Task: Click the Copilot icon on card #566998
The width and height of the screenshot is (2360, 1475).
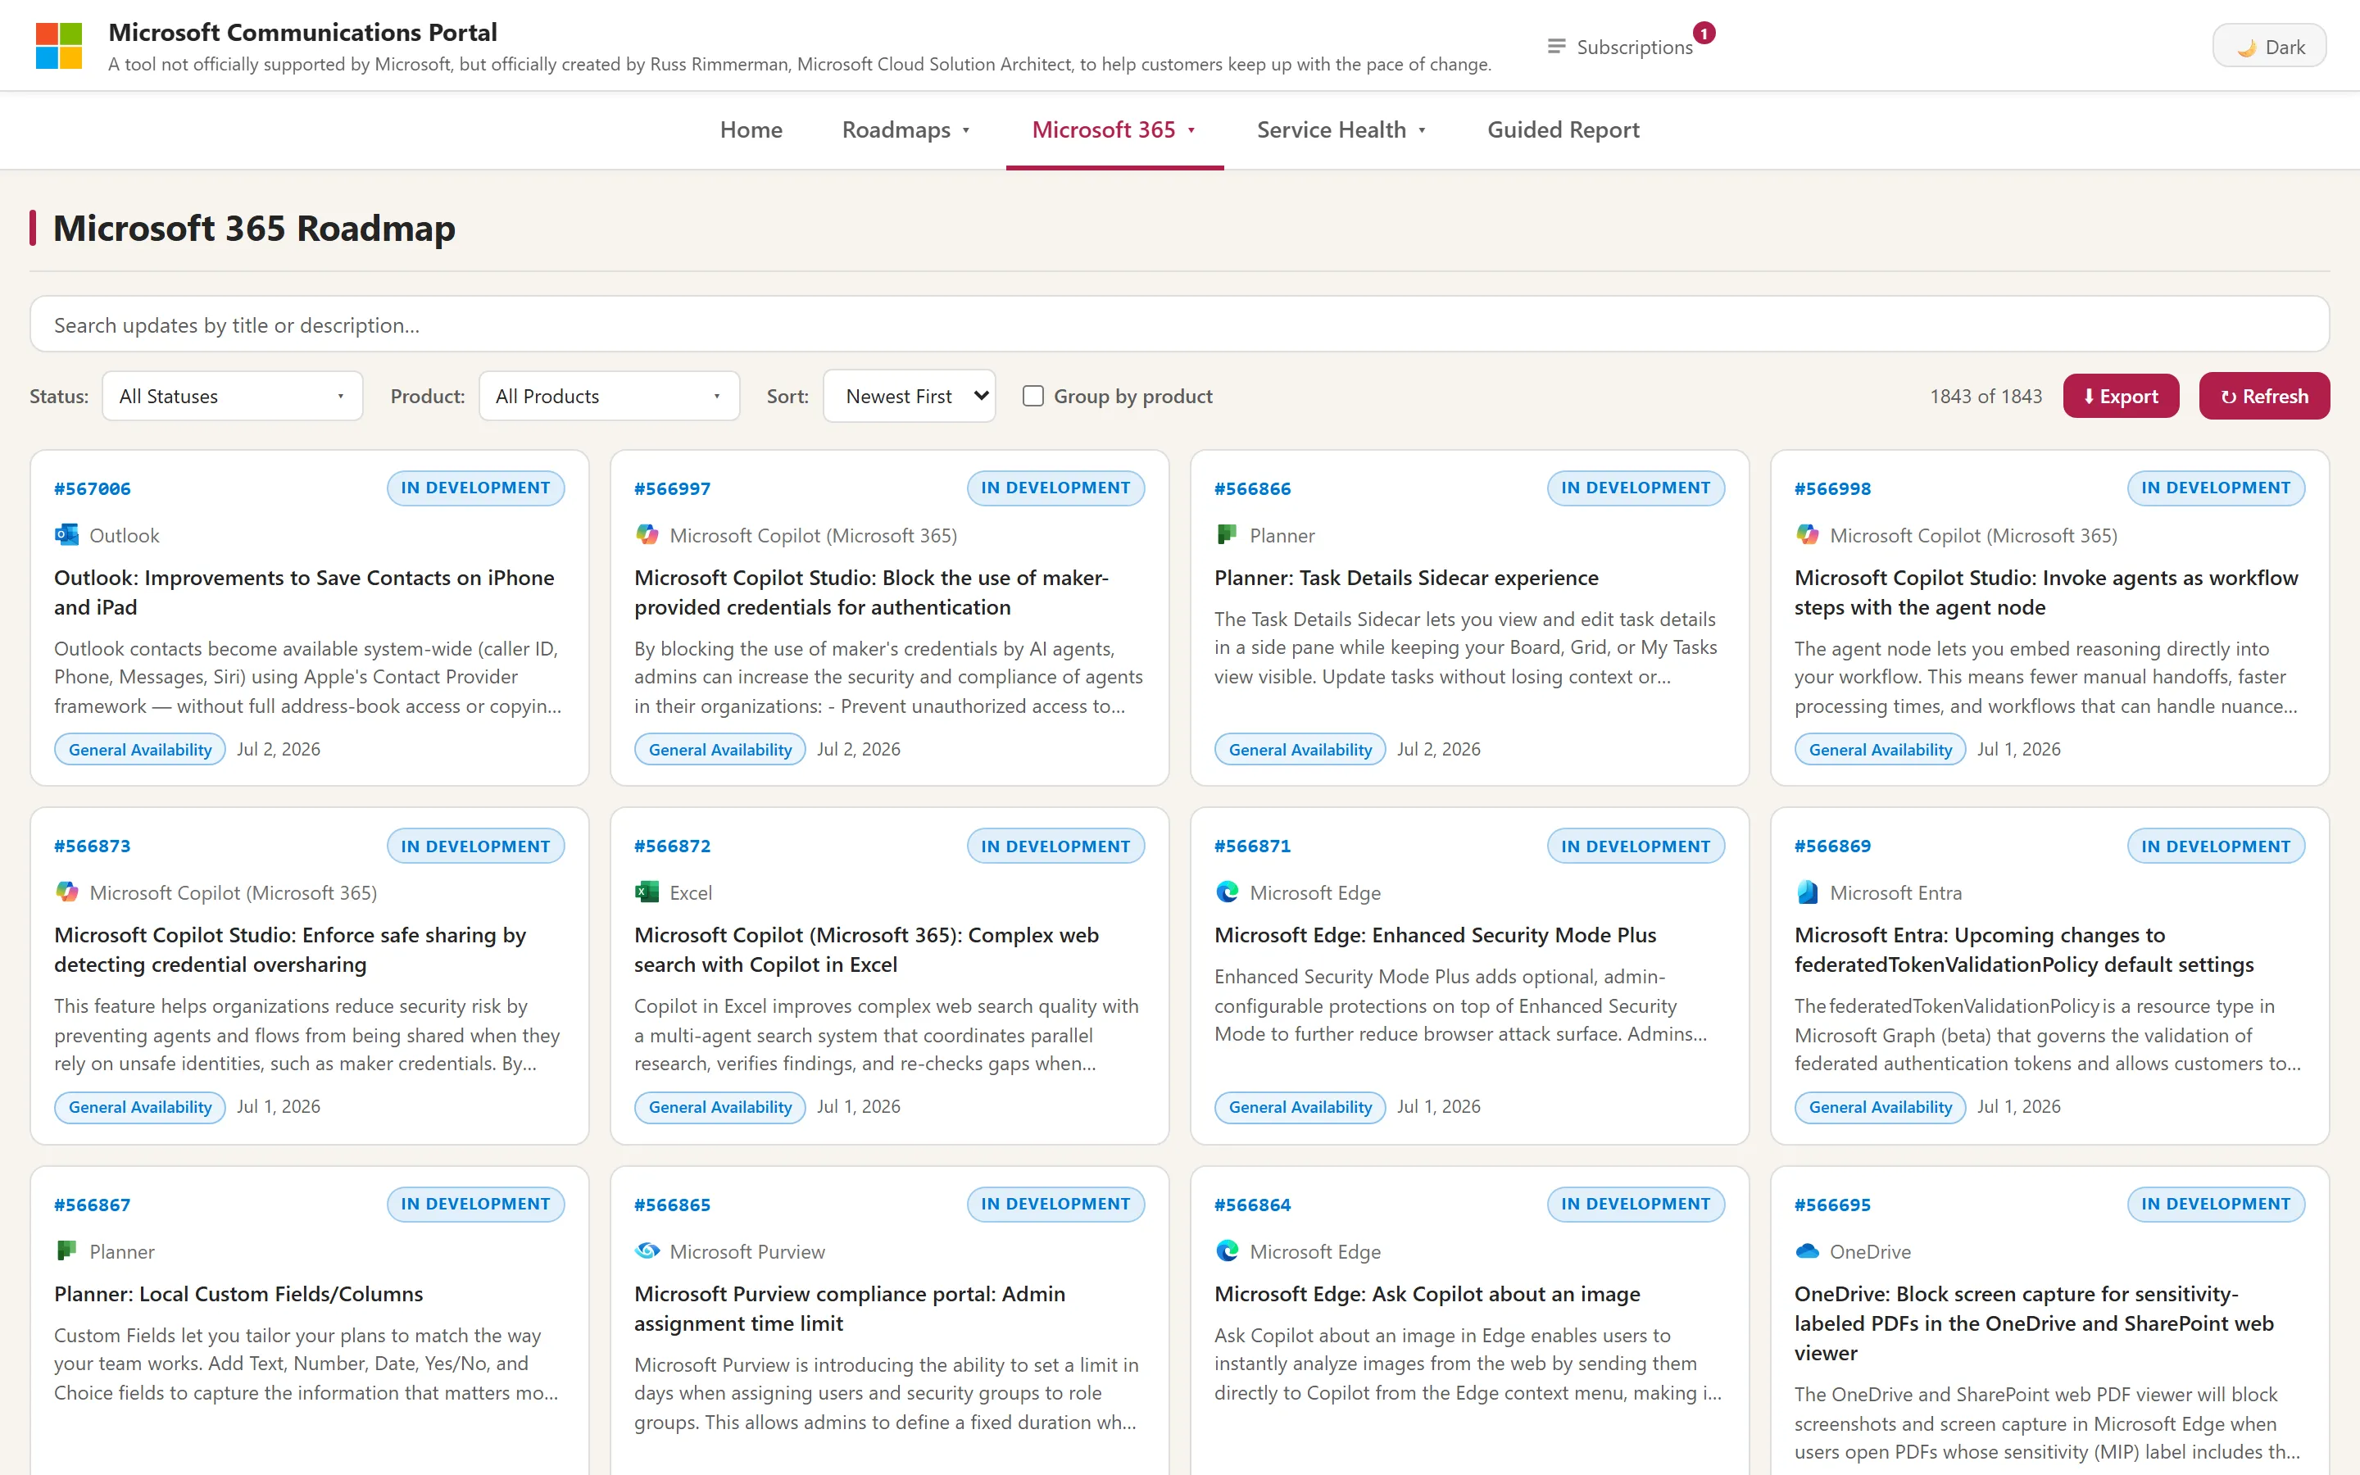Action: click(1807, 534)
